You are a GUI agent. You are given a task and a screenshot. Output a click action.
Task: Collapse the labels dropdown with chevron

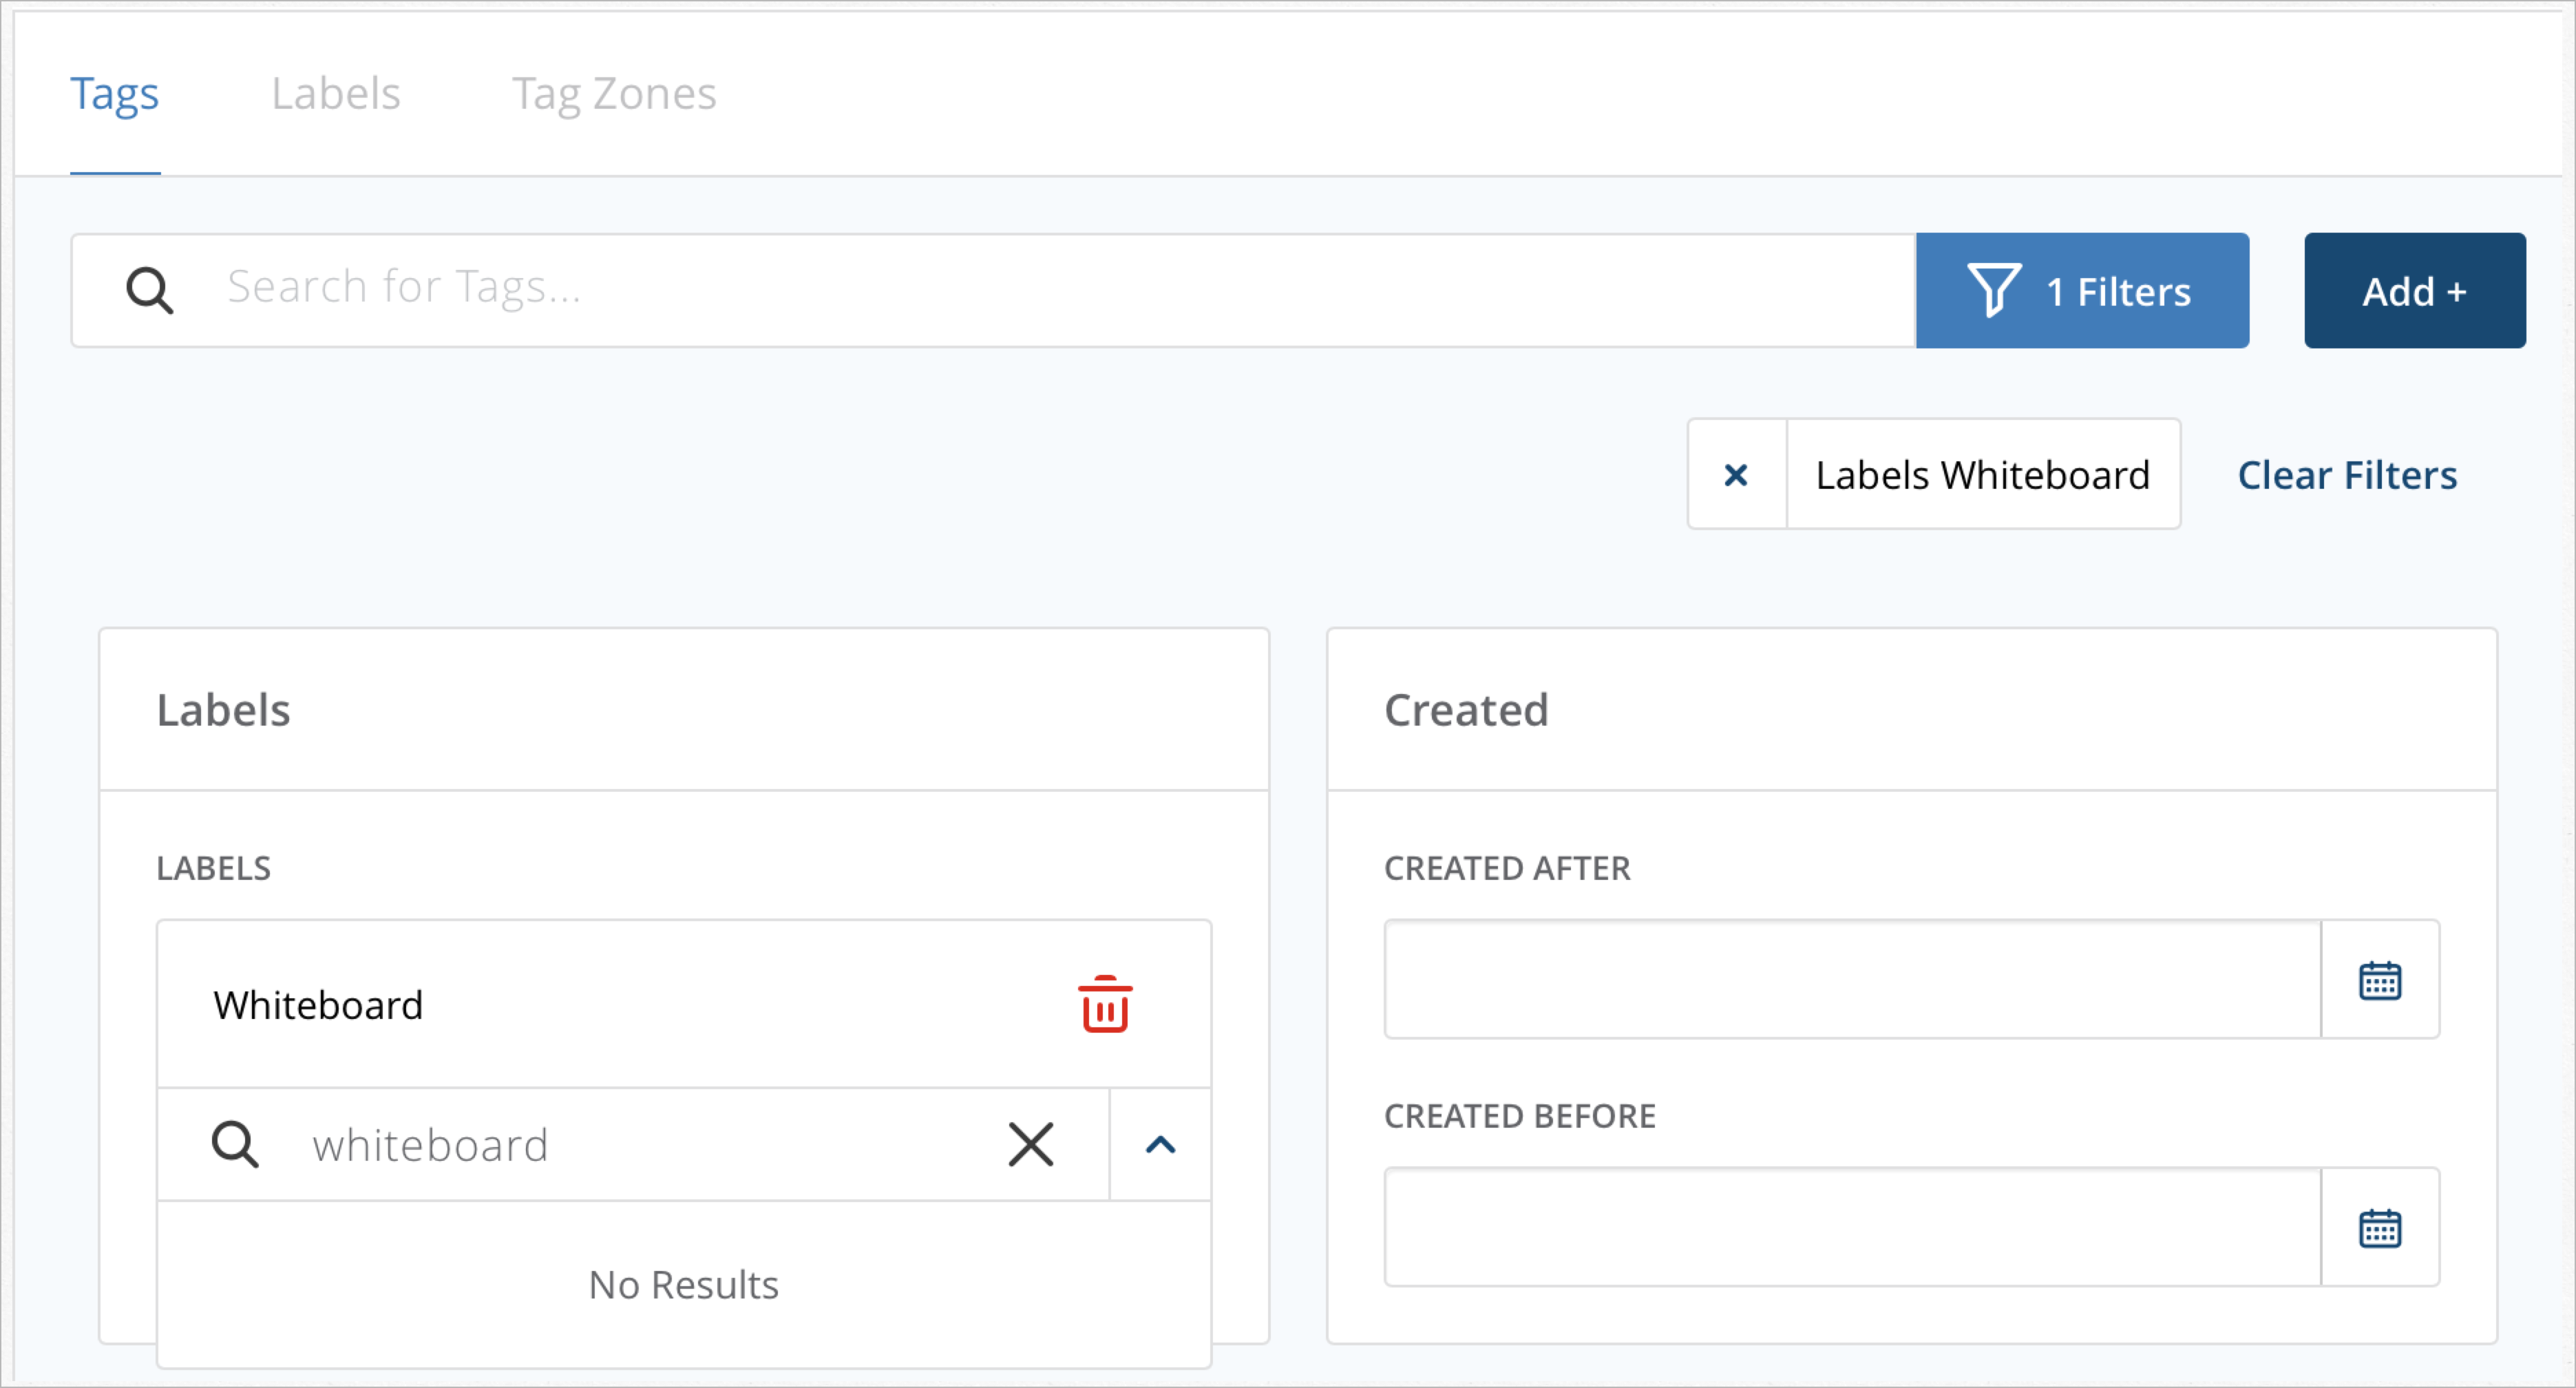tap(1160, 1144)
